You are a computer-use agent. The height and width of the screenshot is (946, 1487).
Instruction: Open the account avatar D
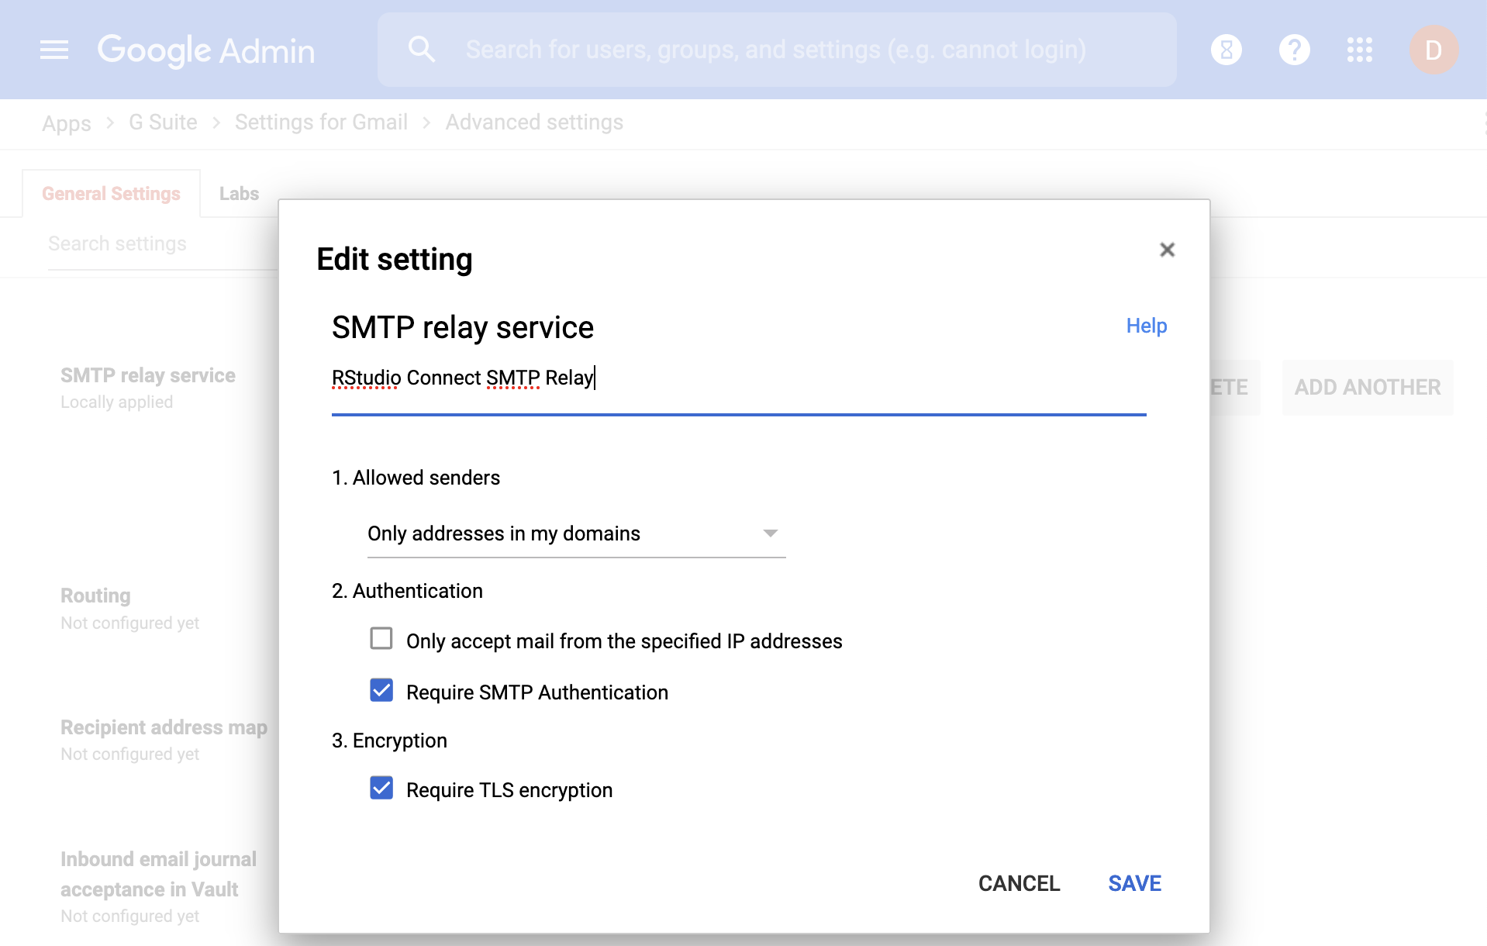tap(1434, 50)
